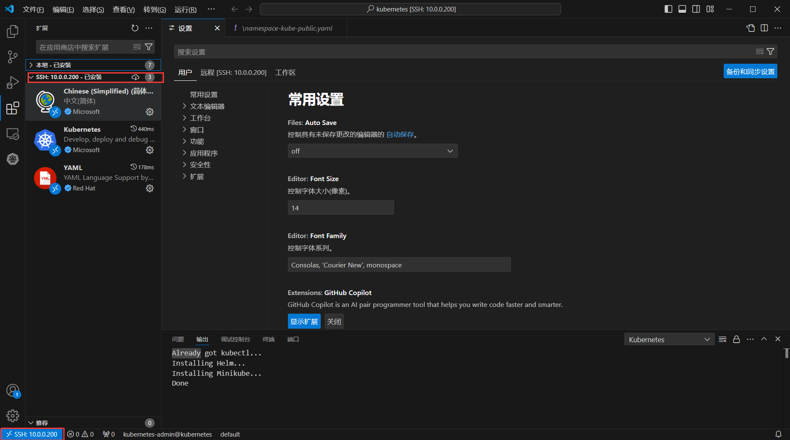This screenshot has height=440, width=790.
Task: Open the Source Control view
Action: click(x=13, y=57)
